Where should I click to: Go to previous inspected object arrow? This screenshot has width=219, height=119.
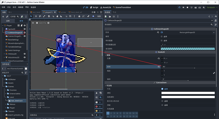tap(209, 17)
